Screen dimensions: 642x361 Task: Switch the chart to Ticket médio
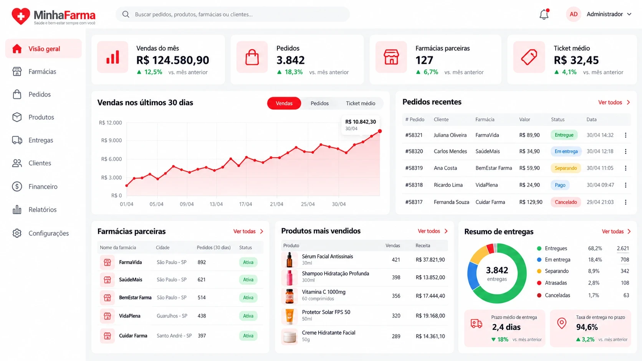coord(361,103)
